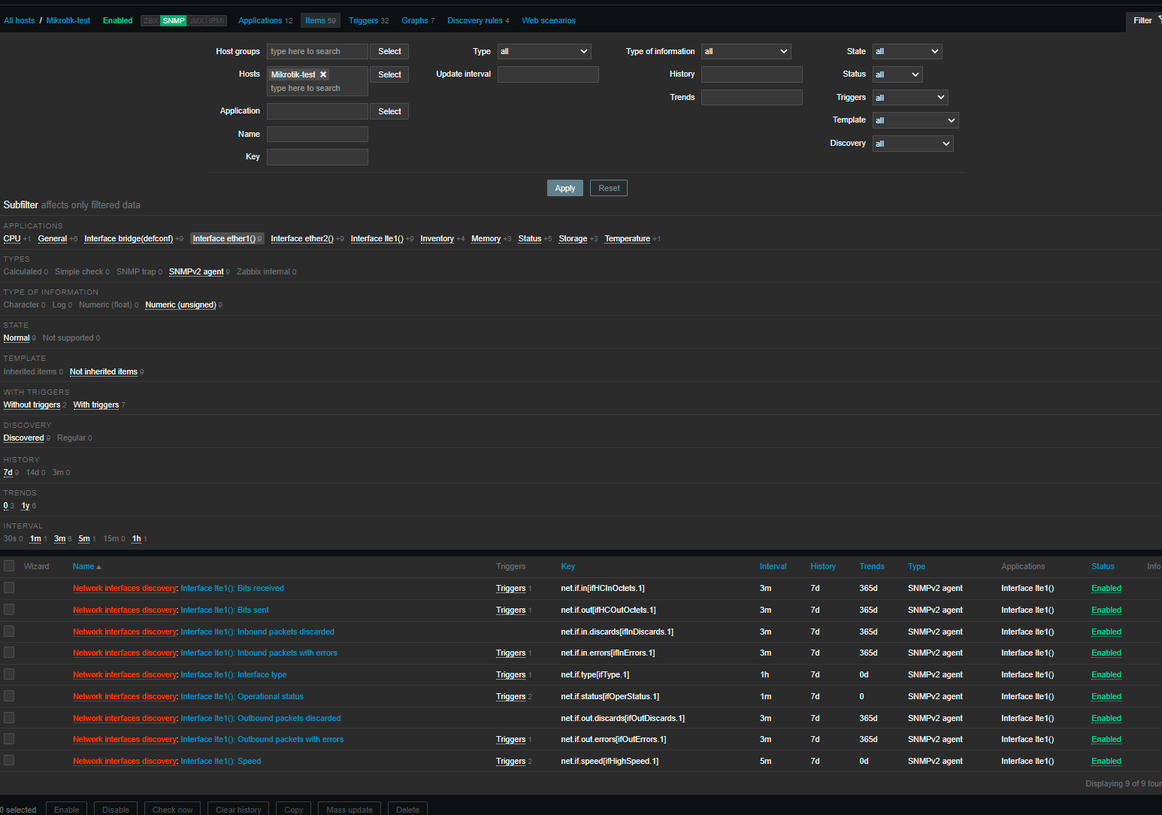Sort items by Key column
This screenshot has width=1162, height=815.
(567, 566)
